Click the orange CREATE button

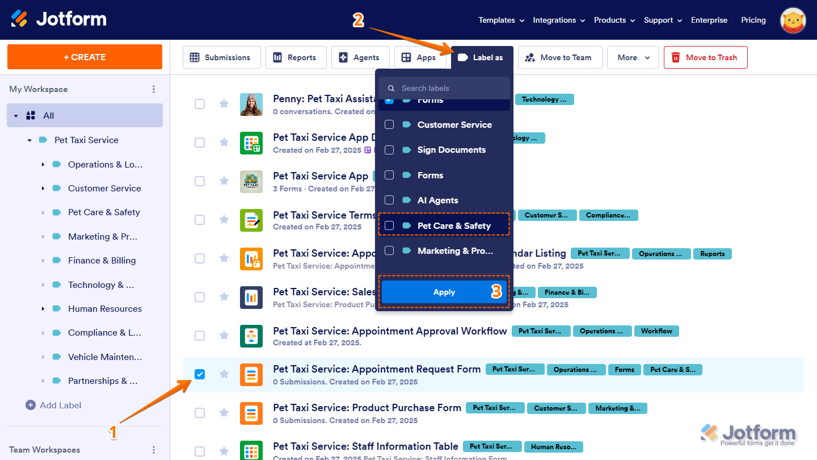85,57
